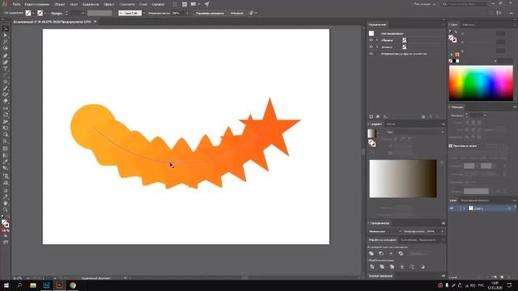Open the Эффект menu
The width and height of the screenshot is (518, 291).
click(109, 4)
